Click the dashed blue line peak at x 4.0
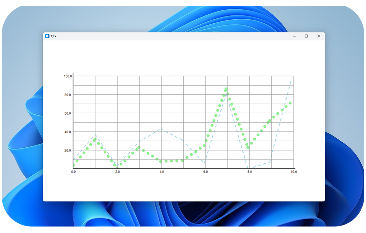The width and height of the screenshot is (366, 233). point(161,129)
